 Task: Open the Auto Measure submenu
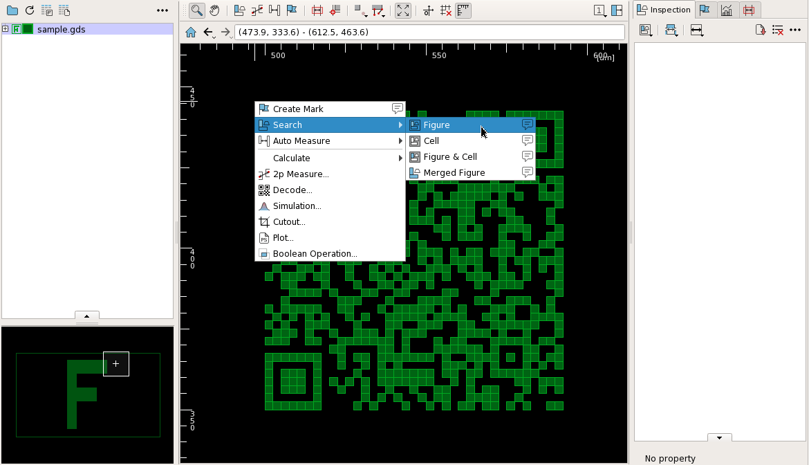(331, 141)
